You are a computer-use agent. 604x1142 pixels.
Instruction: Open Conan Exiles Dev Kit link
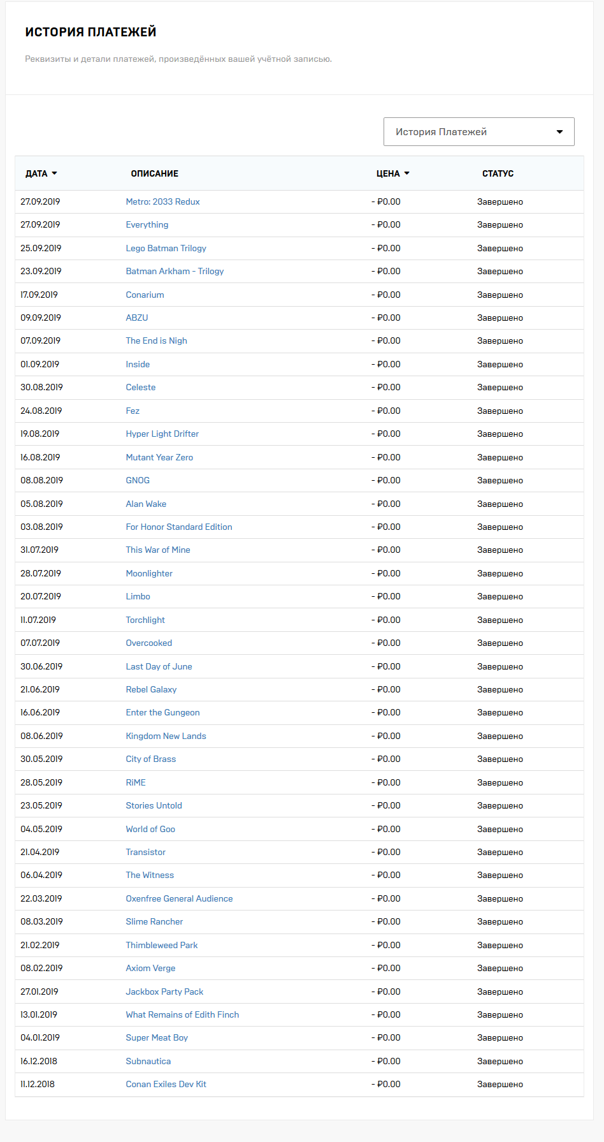click(166, 1084)
